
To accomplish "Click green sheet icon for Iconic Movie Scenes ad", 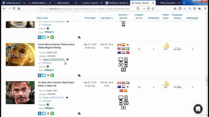I will [52, 75].
